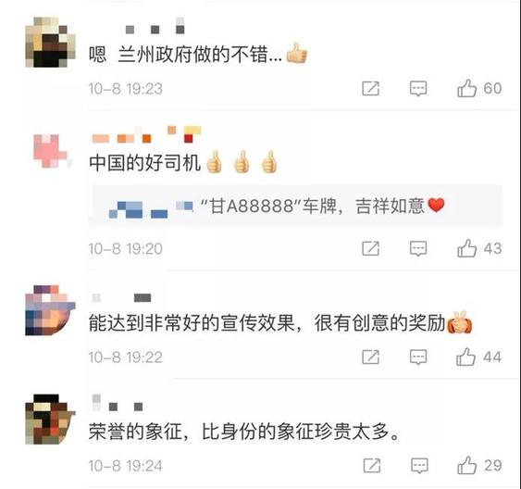Reply to the comment posted at 19:23
This screenshot has height=489, width=521.
(x=418, y=88)
